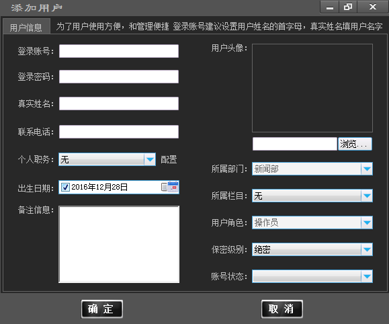
Task: Click inside the 备注信息 text area
Action: (119, 244)
